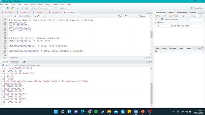This screenshot has height=115, width=205.
Task: Click editor line ymd_hms(20220220163025)
Action: pos(24,51)
